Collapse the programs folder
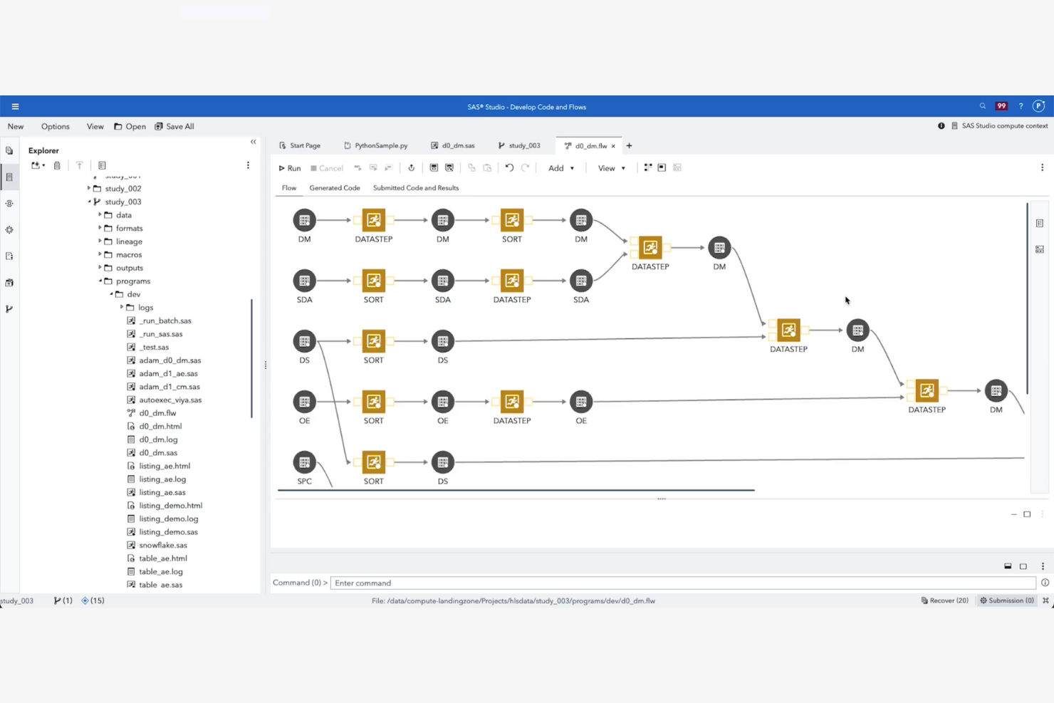 [x=100, y=281]
